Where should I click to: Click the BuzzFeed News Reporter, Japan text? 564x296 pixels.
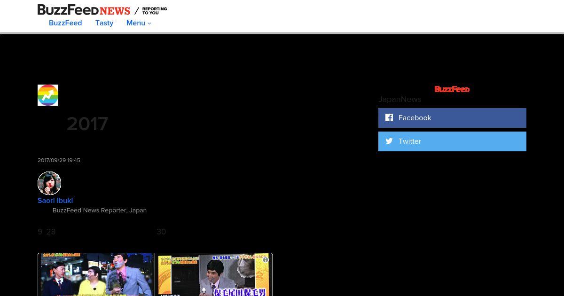(x=100, y=210)
